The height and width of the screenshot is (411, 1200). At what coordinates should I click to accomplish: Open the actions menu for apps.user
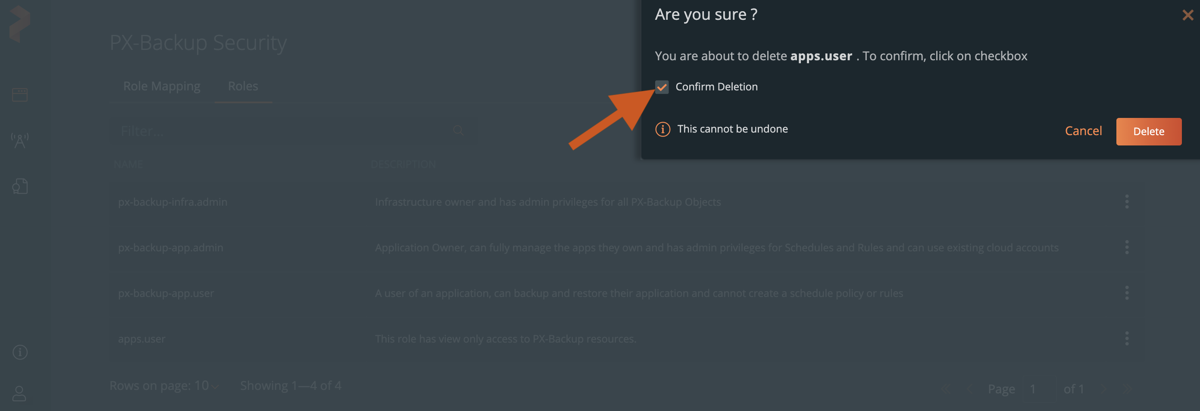[x=1126, y=338]
